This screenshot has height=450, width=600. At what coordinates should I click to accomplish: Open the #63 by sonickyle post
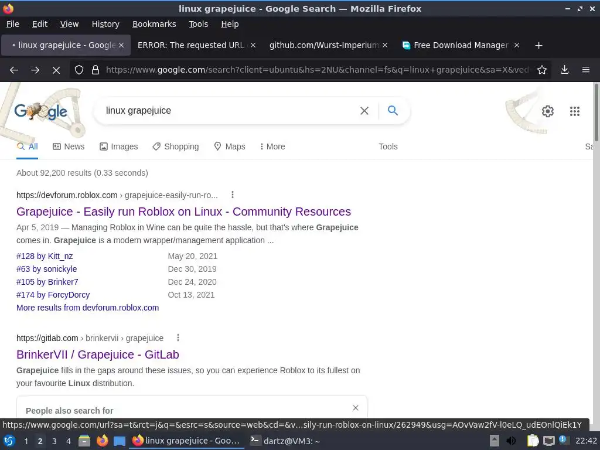coord(47,269)
